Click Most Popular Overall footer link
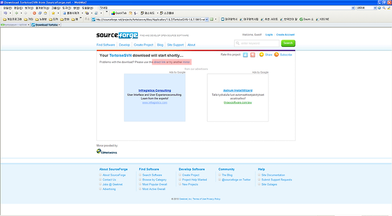The height and width of the screenshot is (216, 392). (x=155, y=184)
